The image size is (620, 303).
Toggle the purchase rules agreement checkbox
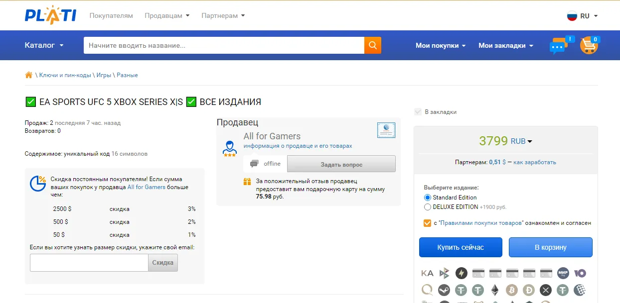[x=427, y=223]
